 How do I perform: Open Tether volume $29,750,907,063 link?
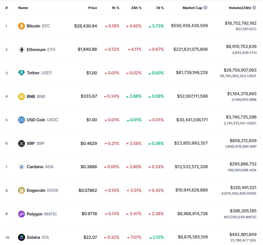click(x=240, y=70)
